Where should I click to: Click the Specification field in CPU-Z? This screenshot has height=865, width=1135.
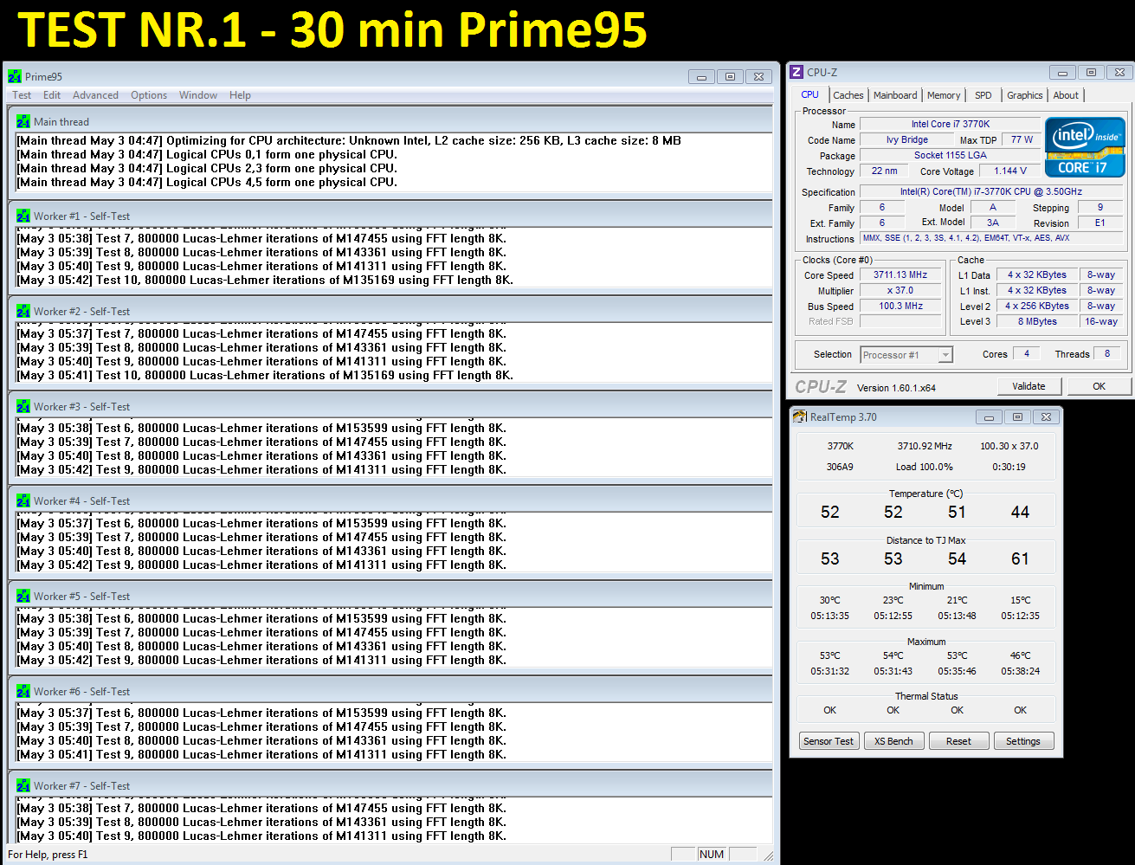[x=992, y=191]
